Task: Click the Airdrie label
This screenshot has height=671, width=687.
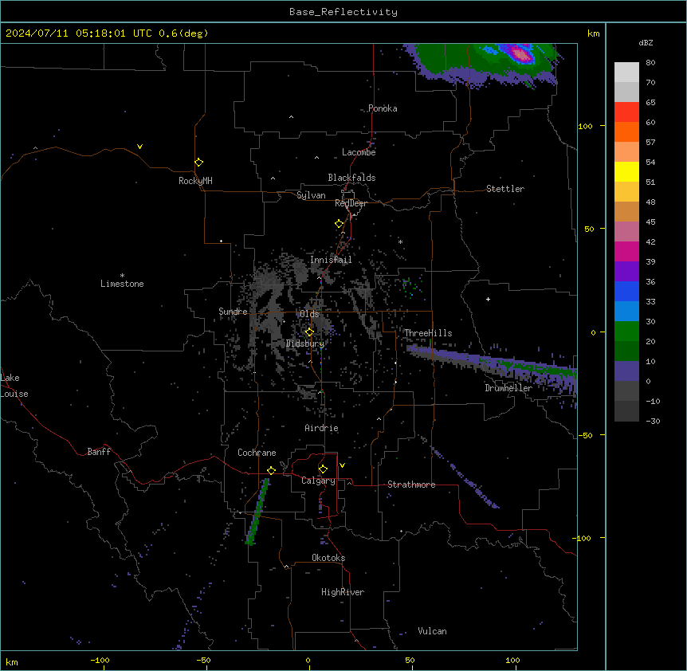Action: [x=322, y=428]
